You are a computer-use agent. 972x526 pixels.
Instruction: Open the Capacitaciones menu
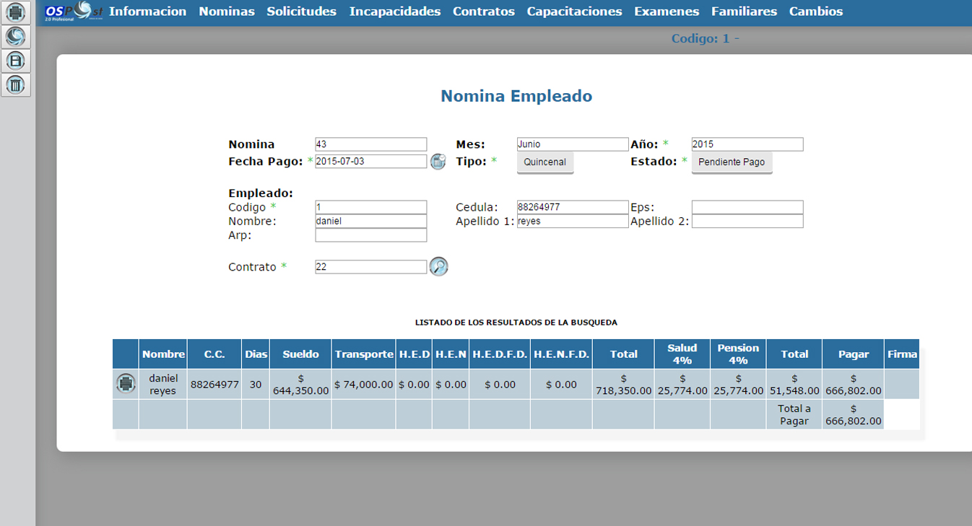click(x=574, y=12)
